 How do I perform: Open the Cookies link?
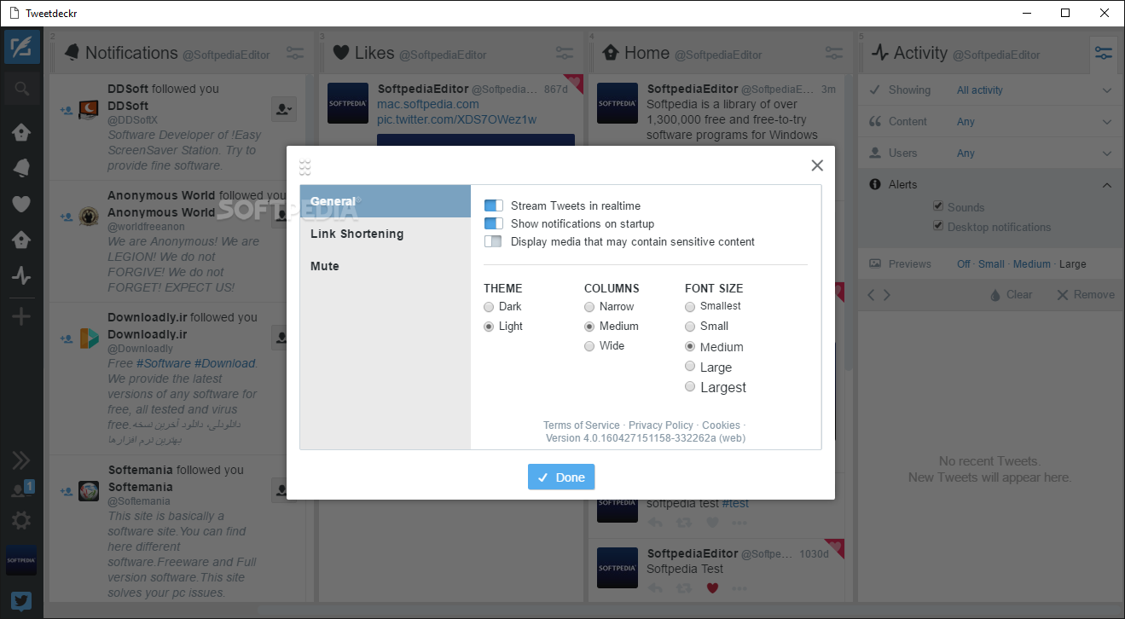721,425
